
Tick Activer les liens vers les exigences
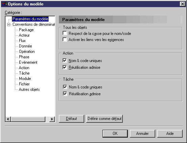(x=65, y=39)
